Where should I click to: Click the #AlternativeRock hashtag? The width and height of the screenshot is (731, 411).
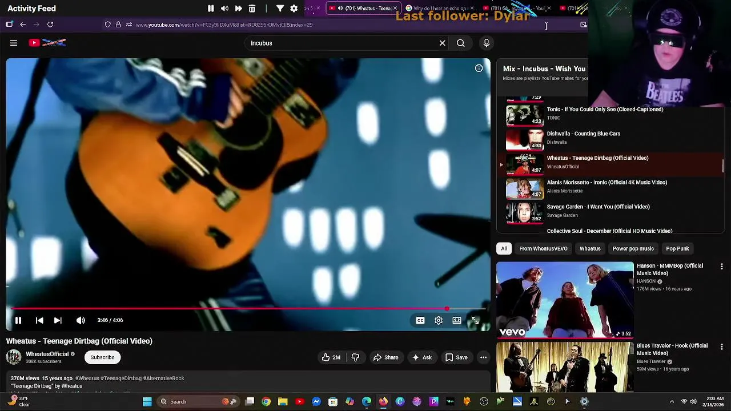click(163, 378)
